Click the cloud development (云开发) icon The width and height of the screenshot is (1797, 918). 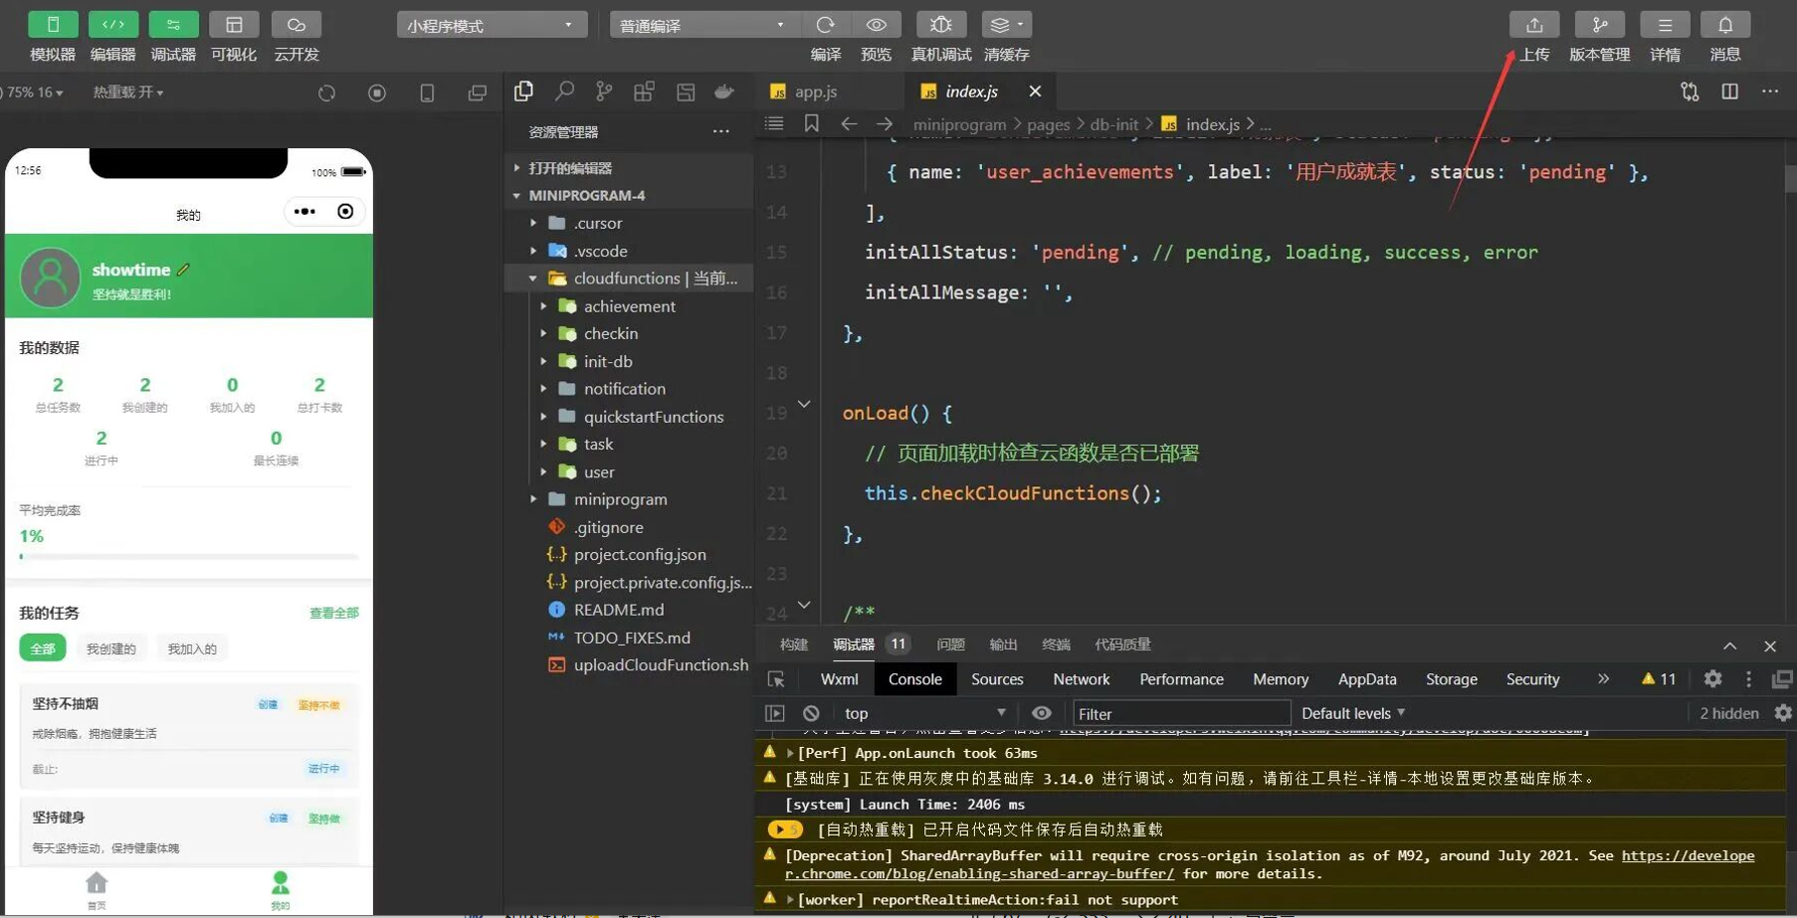[x=296, y=25]
